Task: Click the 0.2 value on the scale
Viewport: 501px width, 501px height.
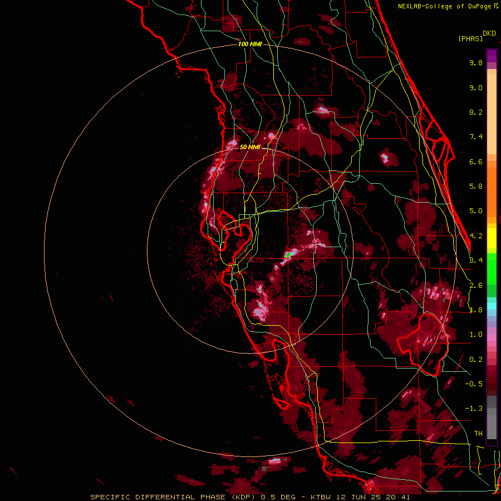Action: tap(476, 360)
